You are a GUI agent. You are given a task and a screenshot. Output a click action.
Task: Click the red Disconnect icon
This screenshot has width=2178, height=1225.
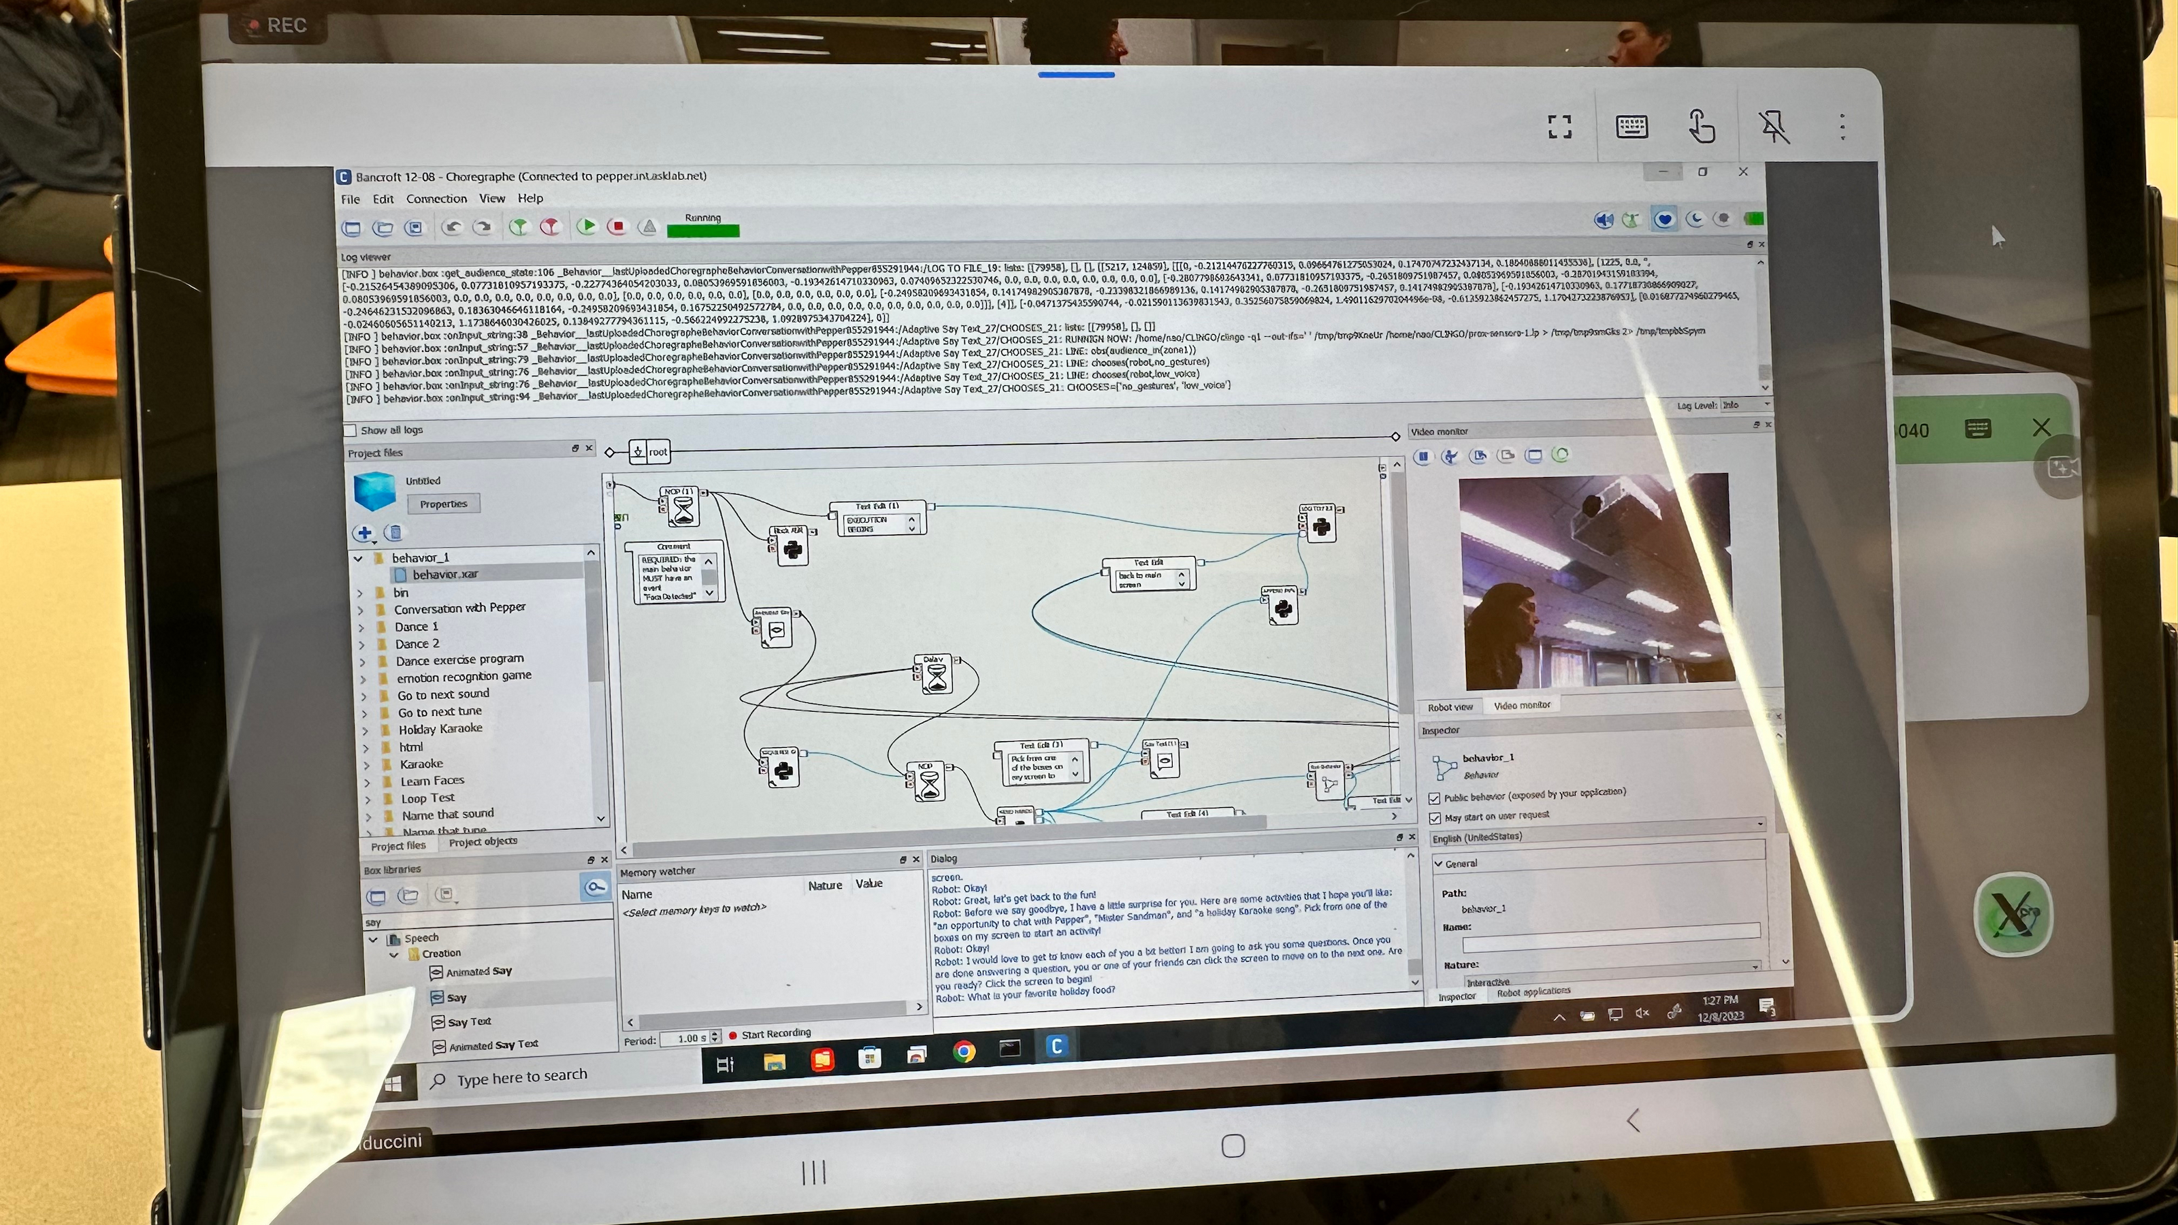point(551,227)
